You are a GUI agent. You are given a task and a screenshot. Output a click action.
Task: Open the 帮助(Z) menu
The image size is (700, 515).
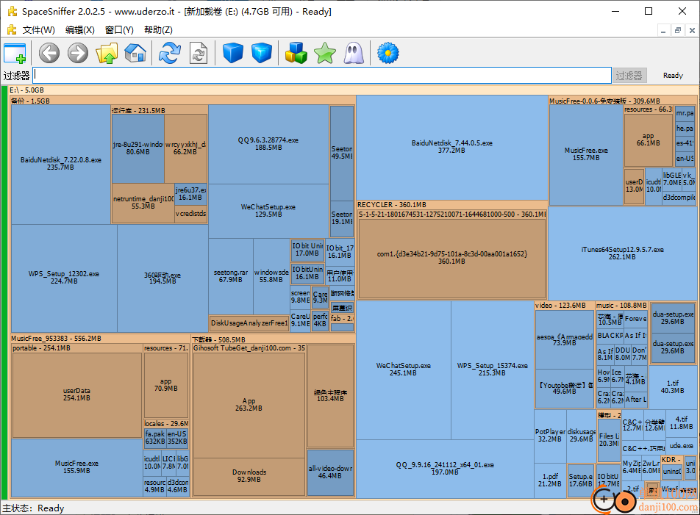click(x=159, y=30)
